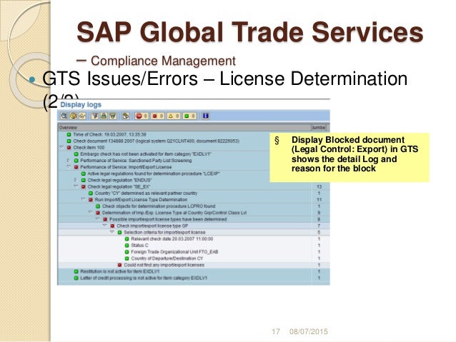Click red icon of 'Check legal regulation SE_EX'
This screenshot has width=456, height=342.
click(x=84, y=187)
